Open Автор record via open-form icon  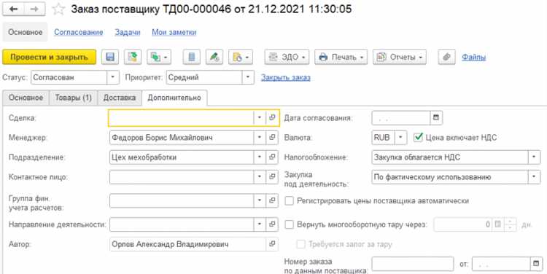(x=272, y=244)
